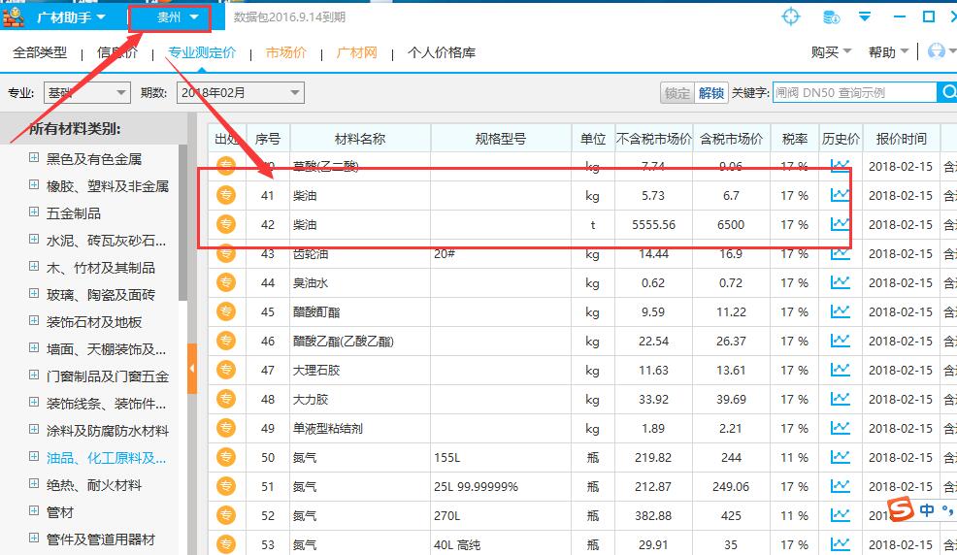957x555 pixels.
Task: Open the 帮助 dropdown menu
Action: pos(889,52)
